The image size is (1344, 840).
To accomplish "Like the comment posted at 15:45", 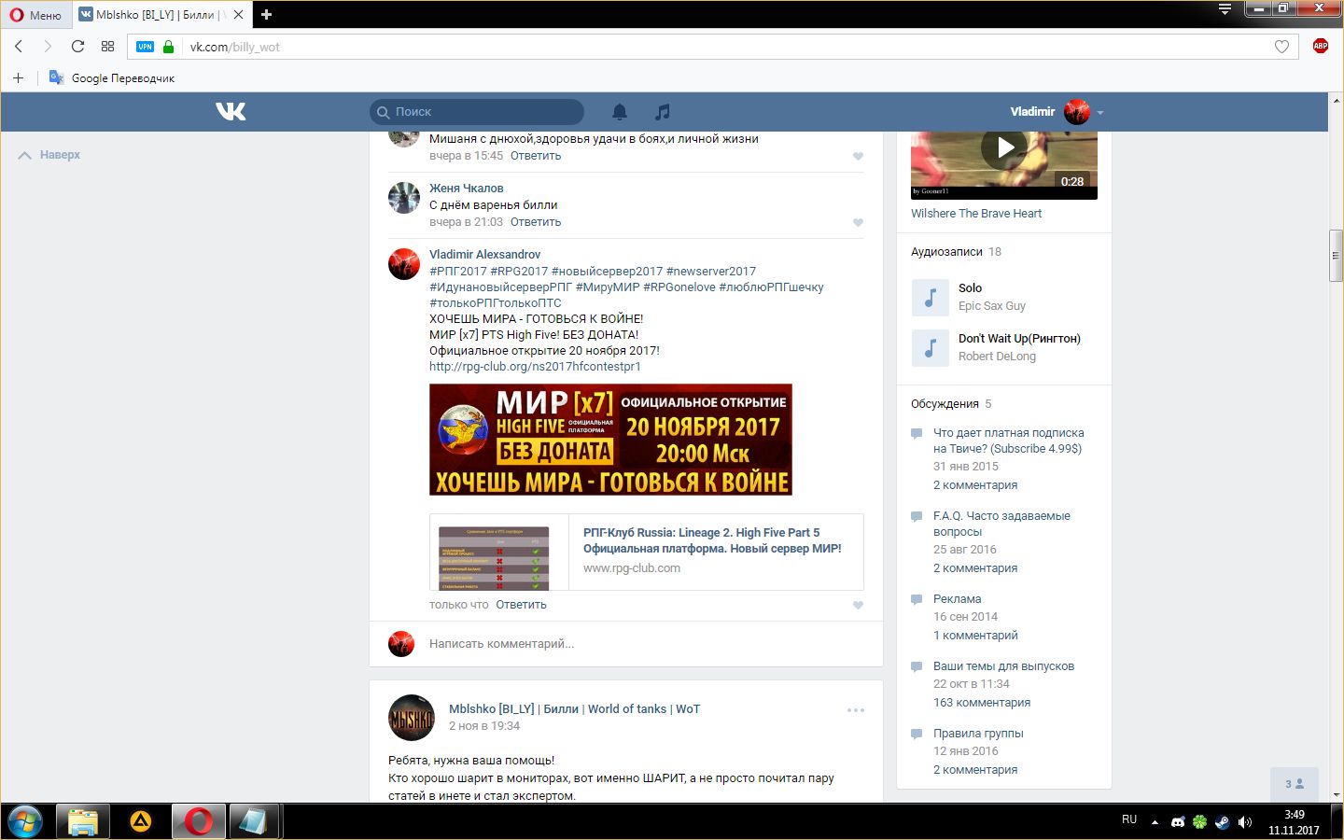I will (858, 156).
